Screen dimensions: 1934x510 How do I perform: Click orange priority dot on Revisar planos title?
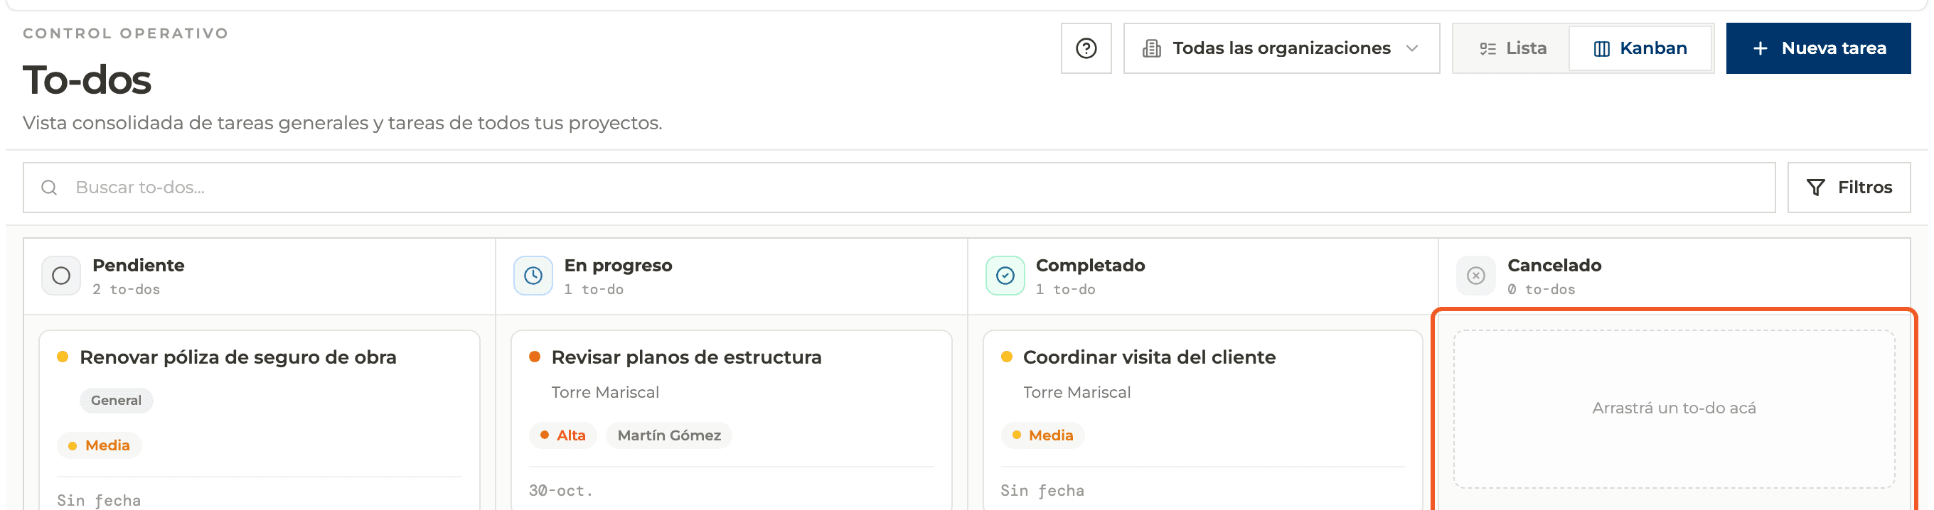(535, 357)
